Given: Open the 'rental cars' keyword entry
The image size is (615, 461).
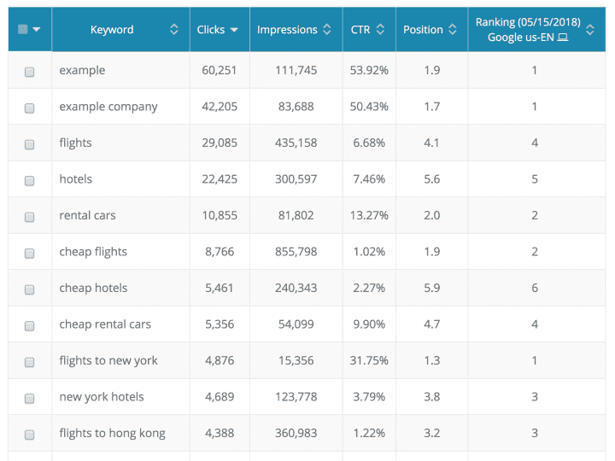Looking at the screenshot, I should point(87,215).
